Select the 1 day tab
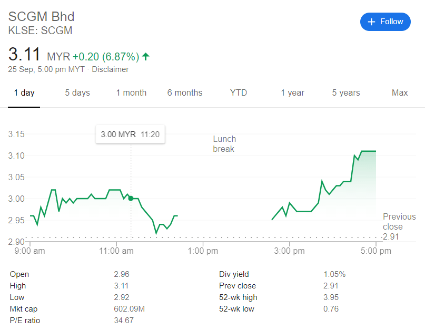425x331 pixels. (24, 93)
